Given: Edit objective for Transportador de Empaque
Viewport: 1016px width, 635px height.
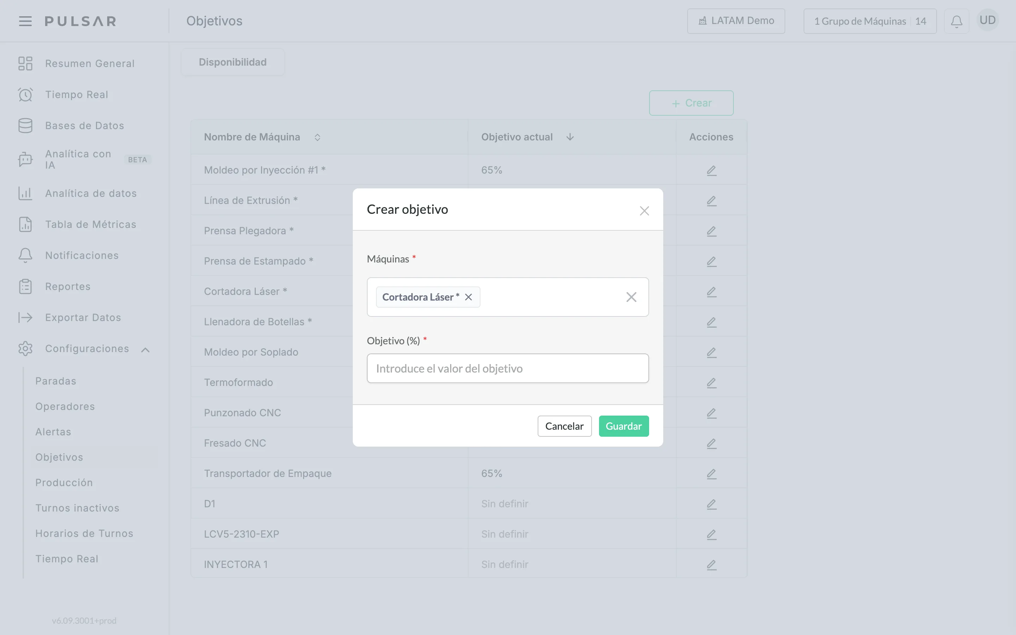Looking at the screenshot, I should point(711,473).
